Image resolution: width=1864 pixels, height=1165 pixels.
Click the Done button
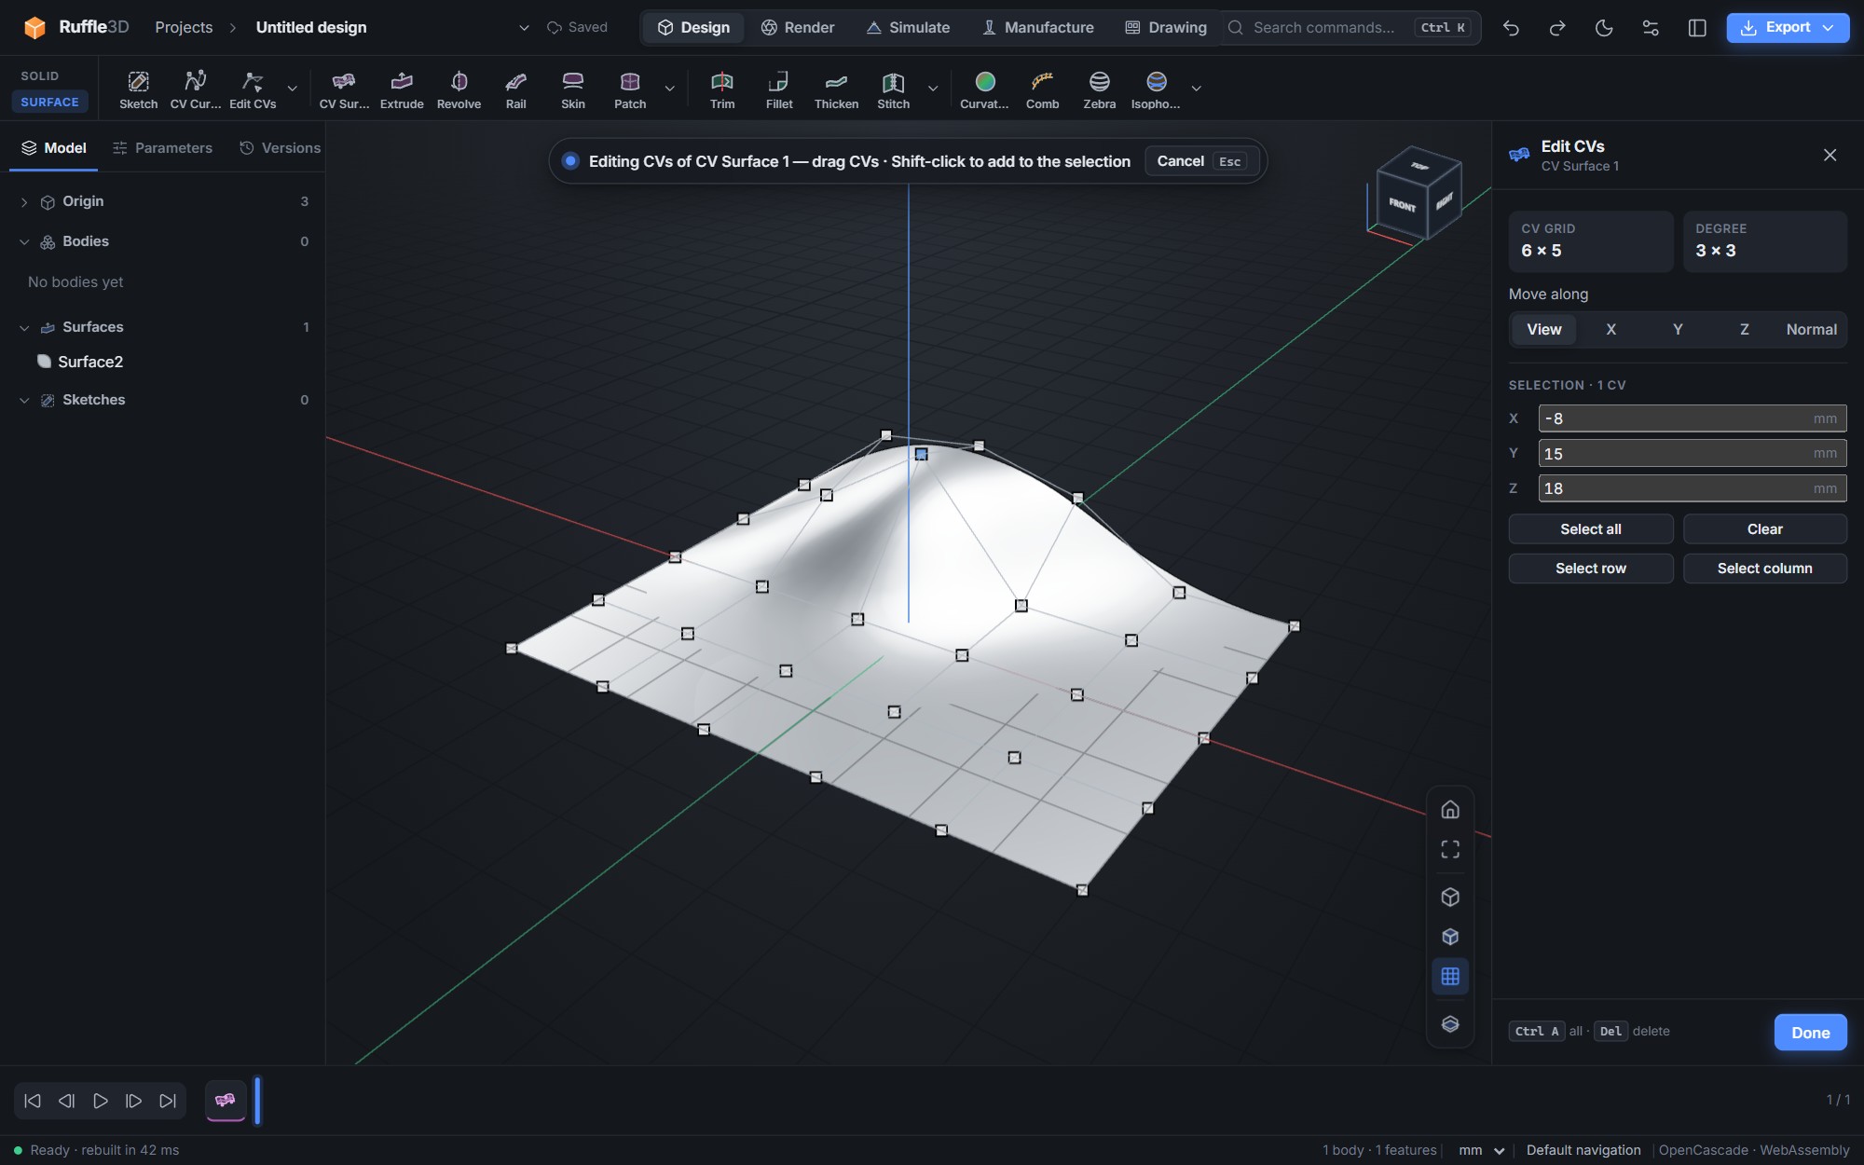tap(1810, 1033)
